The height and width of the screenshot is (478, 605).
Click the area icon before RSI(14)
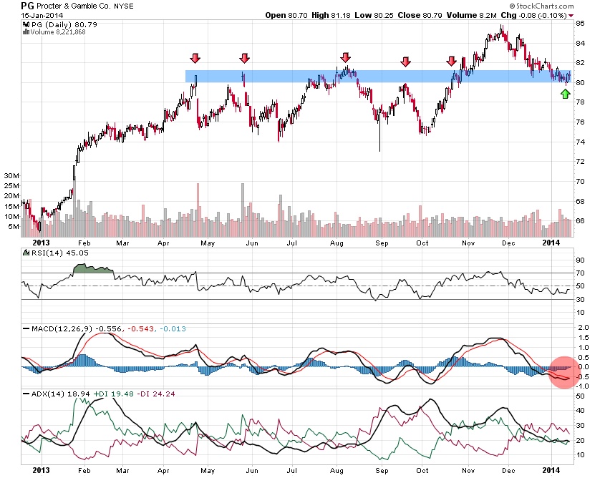[26, 253]
